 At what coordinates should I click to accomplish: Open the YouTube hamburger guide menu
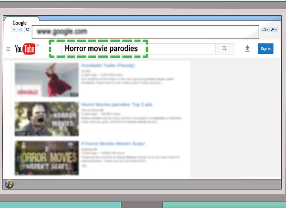point(8,49)
